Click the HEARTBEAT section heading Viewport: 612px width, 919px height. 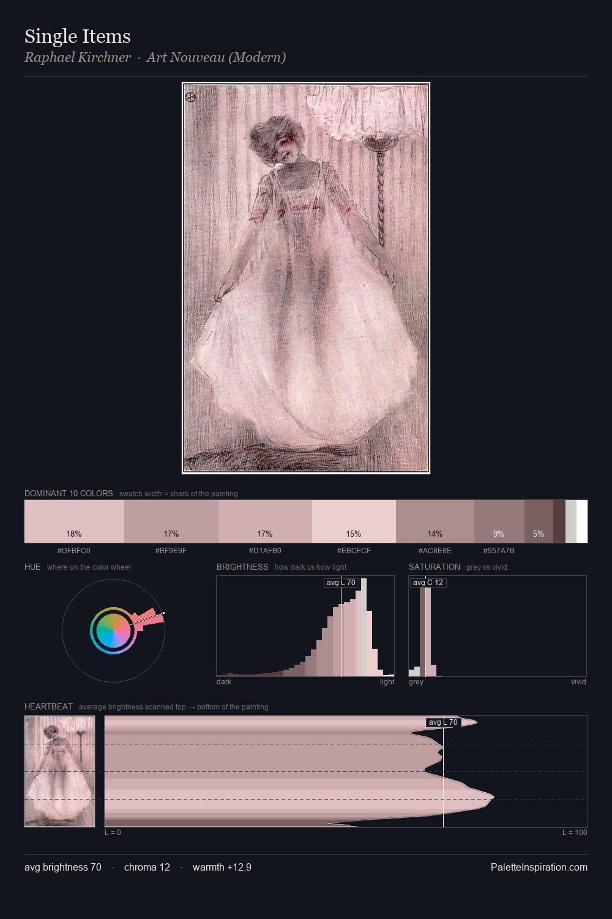[x=48, y=706]
